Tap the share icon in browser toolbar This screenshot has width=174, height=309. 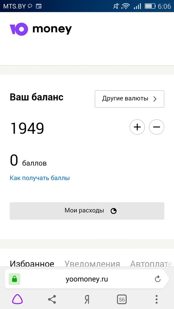pyautogui.click(x=52, y=299)
